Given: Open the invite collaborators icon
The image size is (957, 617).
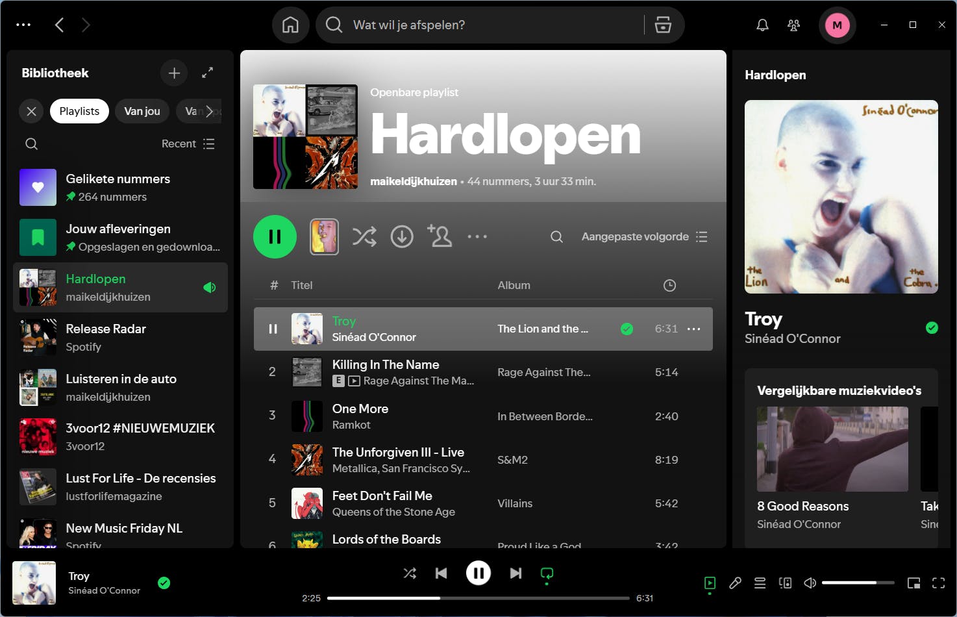Looking at the screenshot, I should click(440, 236).
